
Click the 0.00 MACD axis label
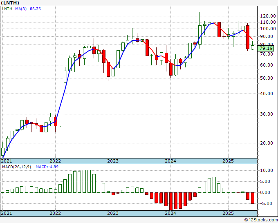point(265,192)
